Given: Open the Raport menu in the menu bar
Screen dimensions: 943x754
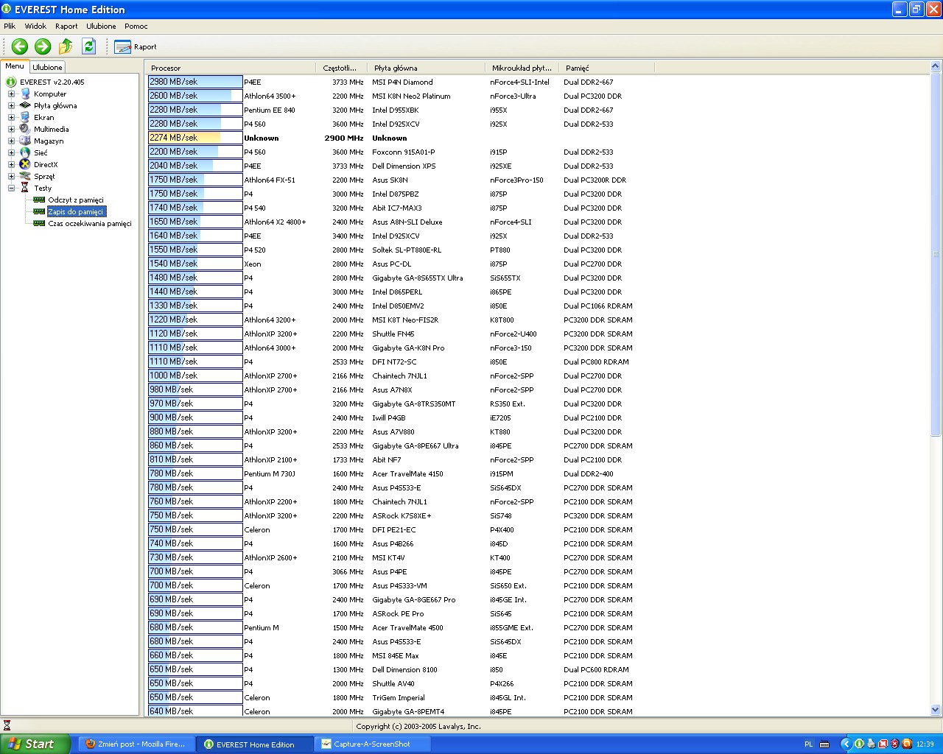Looking at the screenshot, I should click(66, 26).
